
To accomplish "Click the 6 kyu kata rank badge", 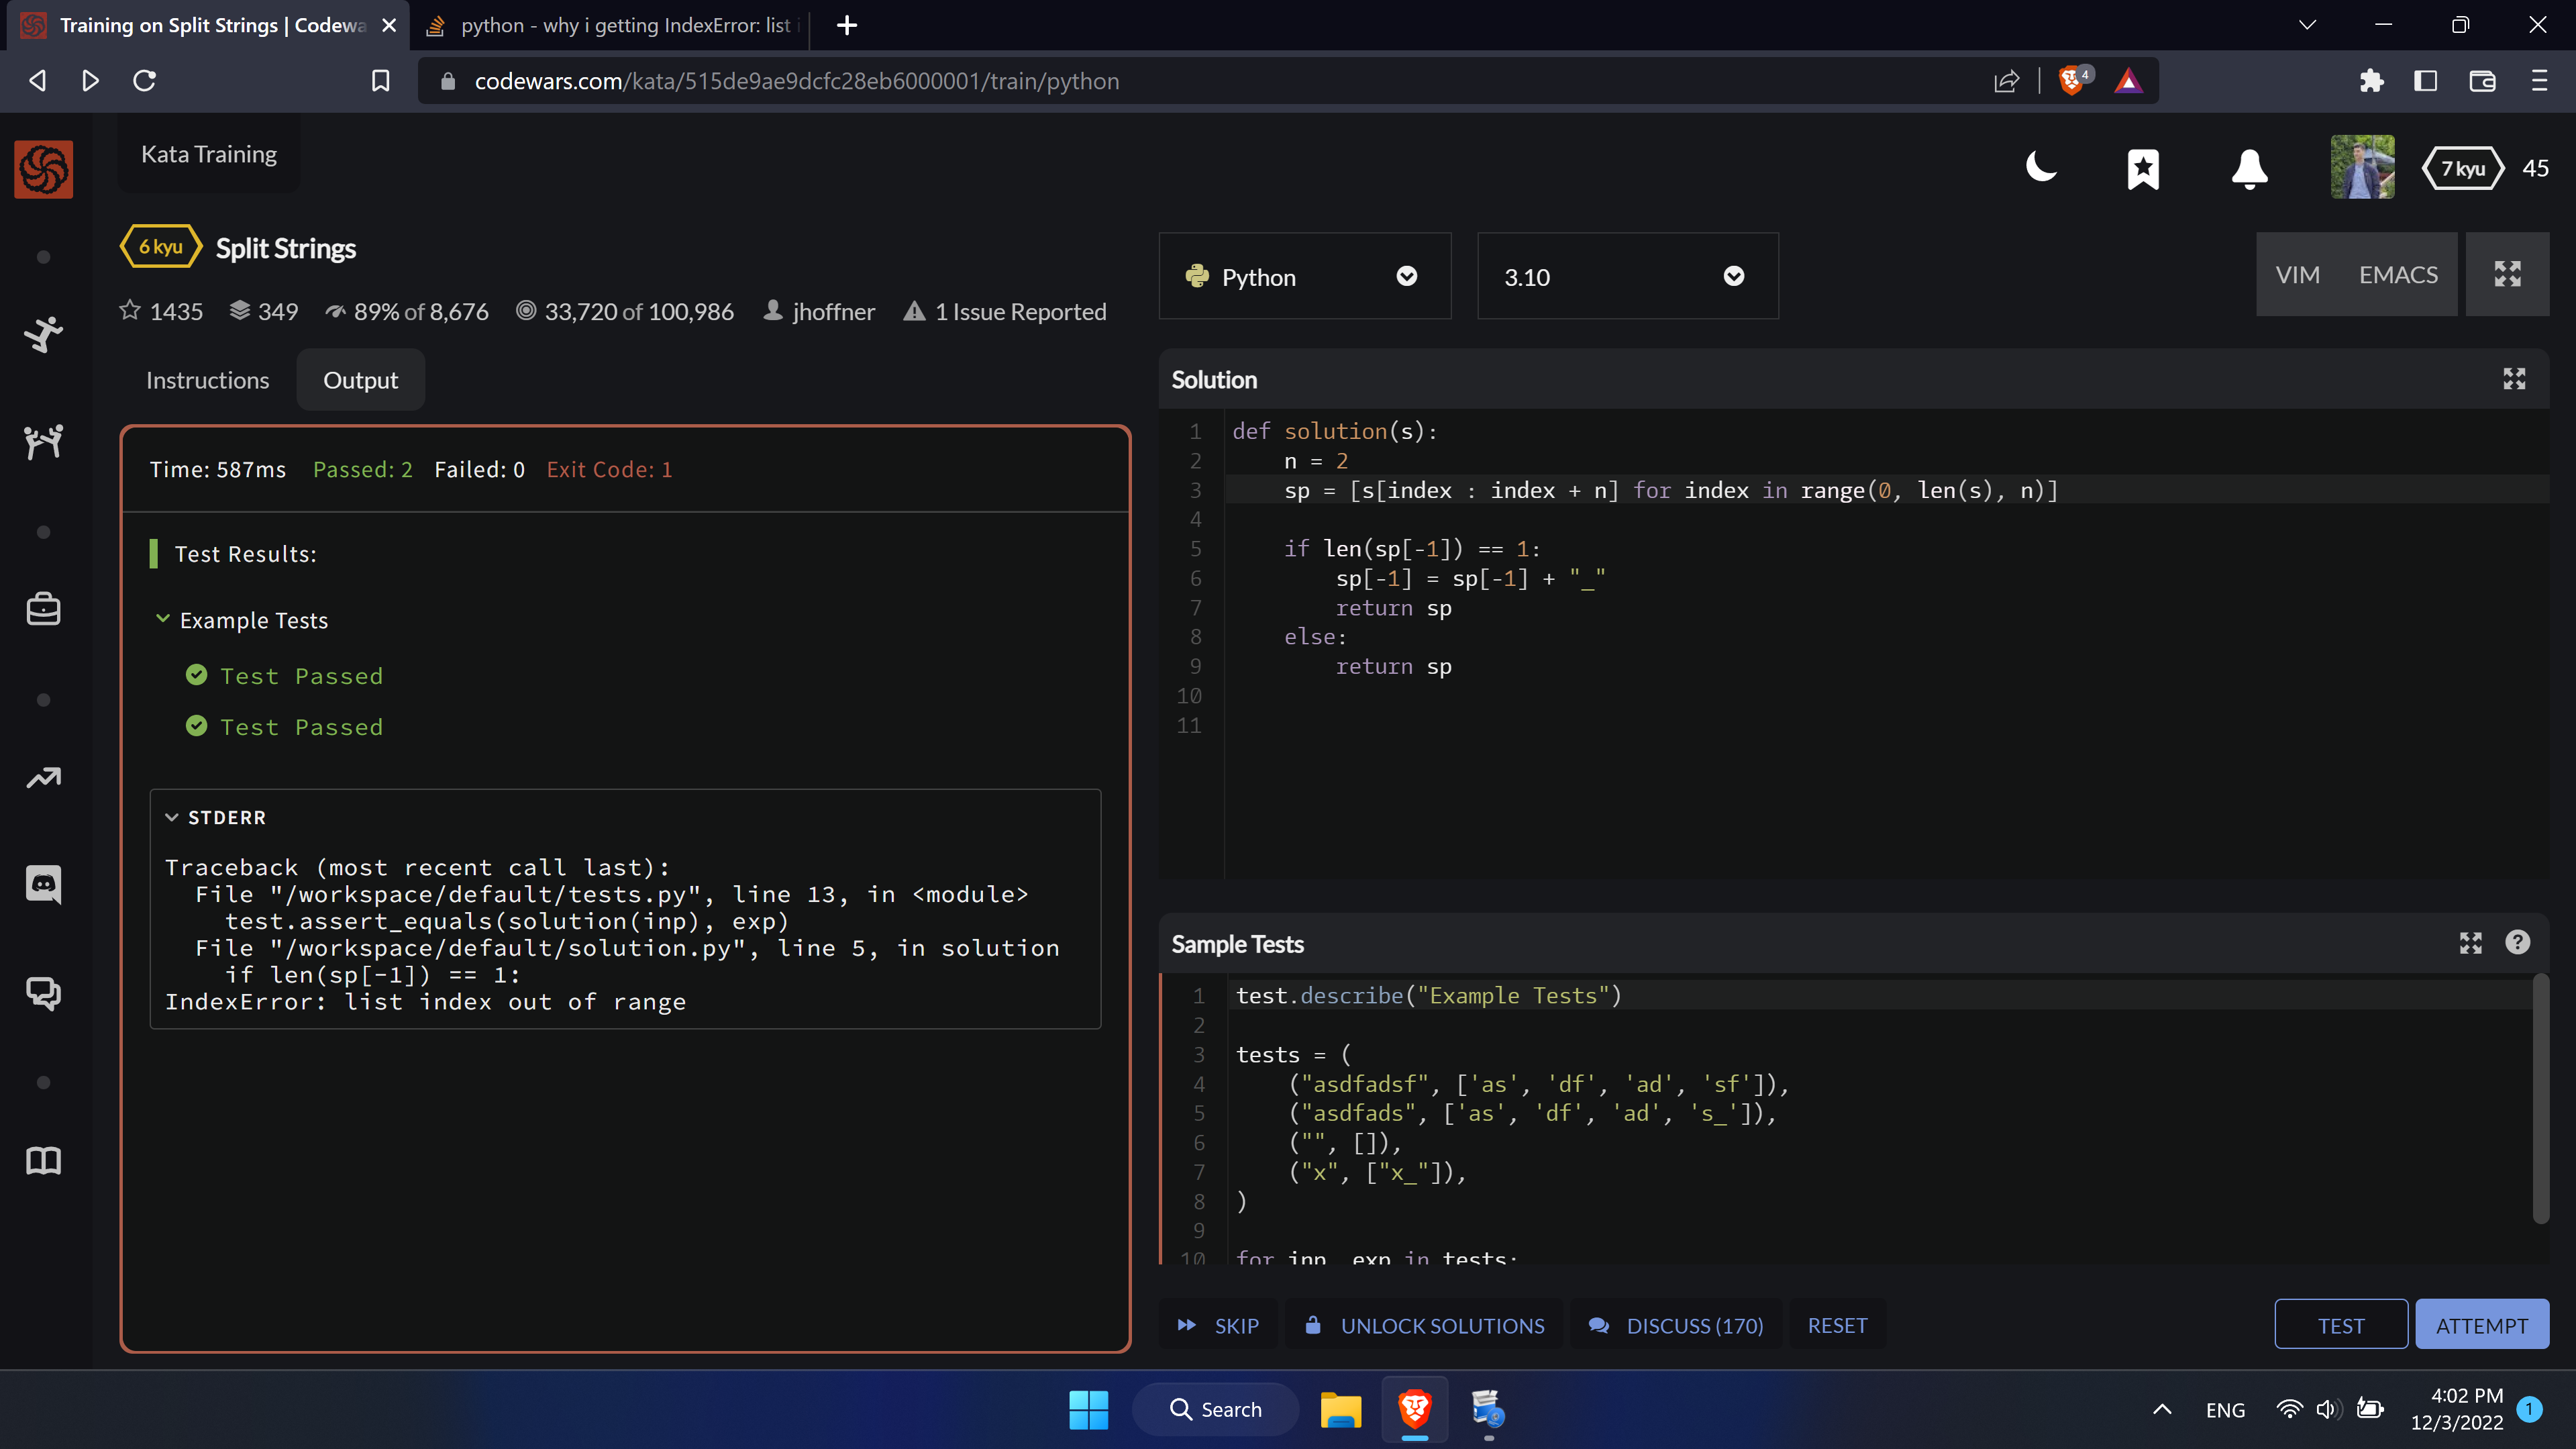I will pos(161,247).
